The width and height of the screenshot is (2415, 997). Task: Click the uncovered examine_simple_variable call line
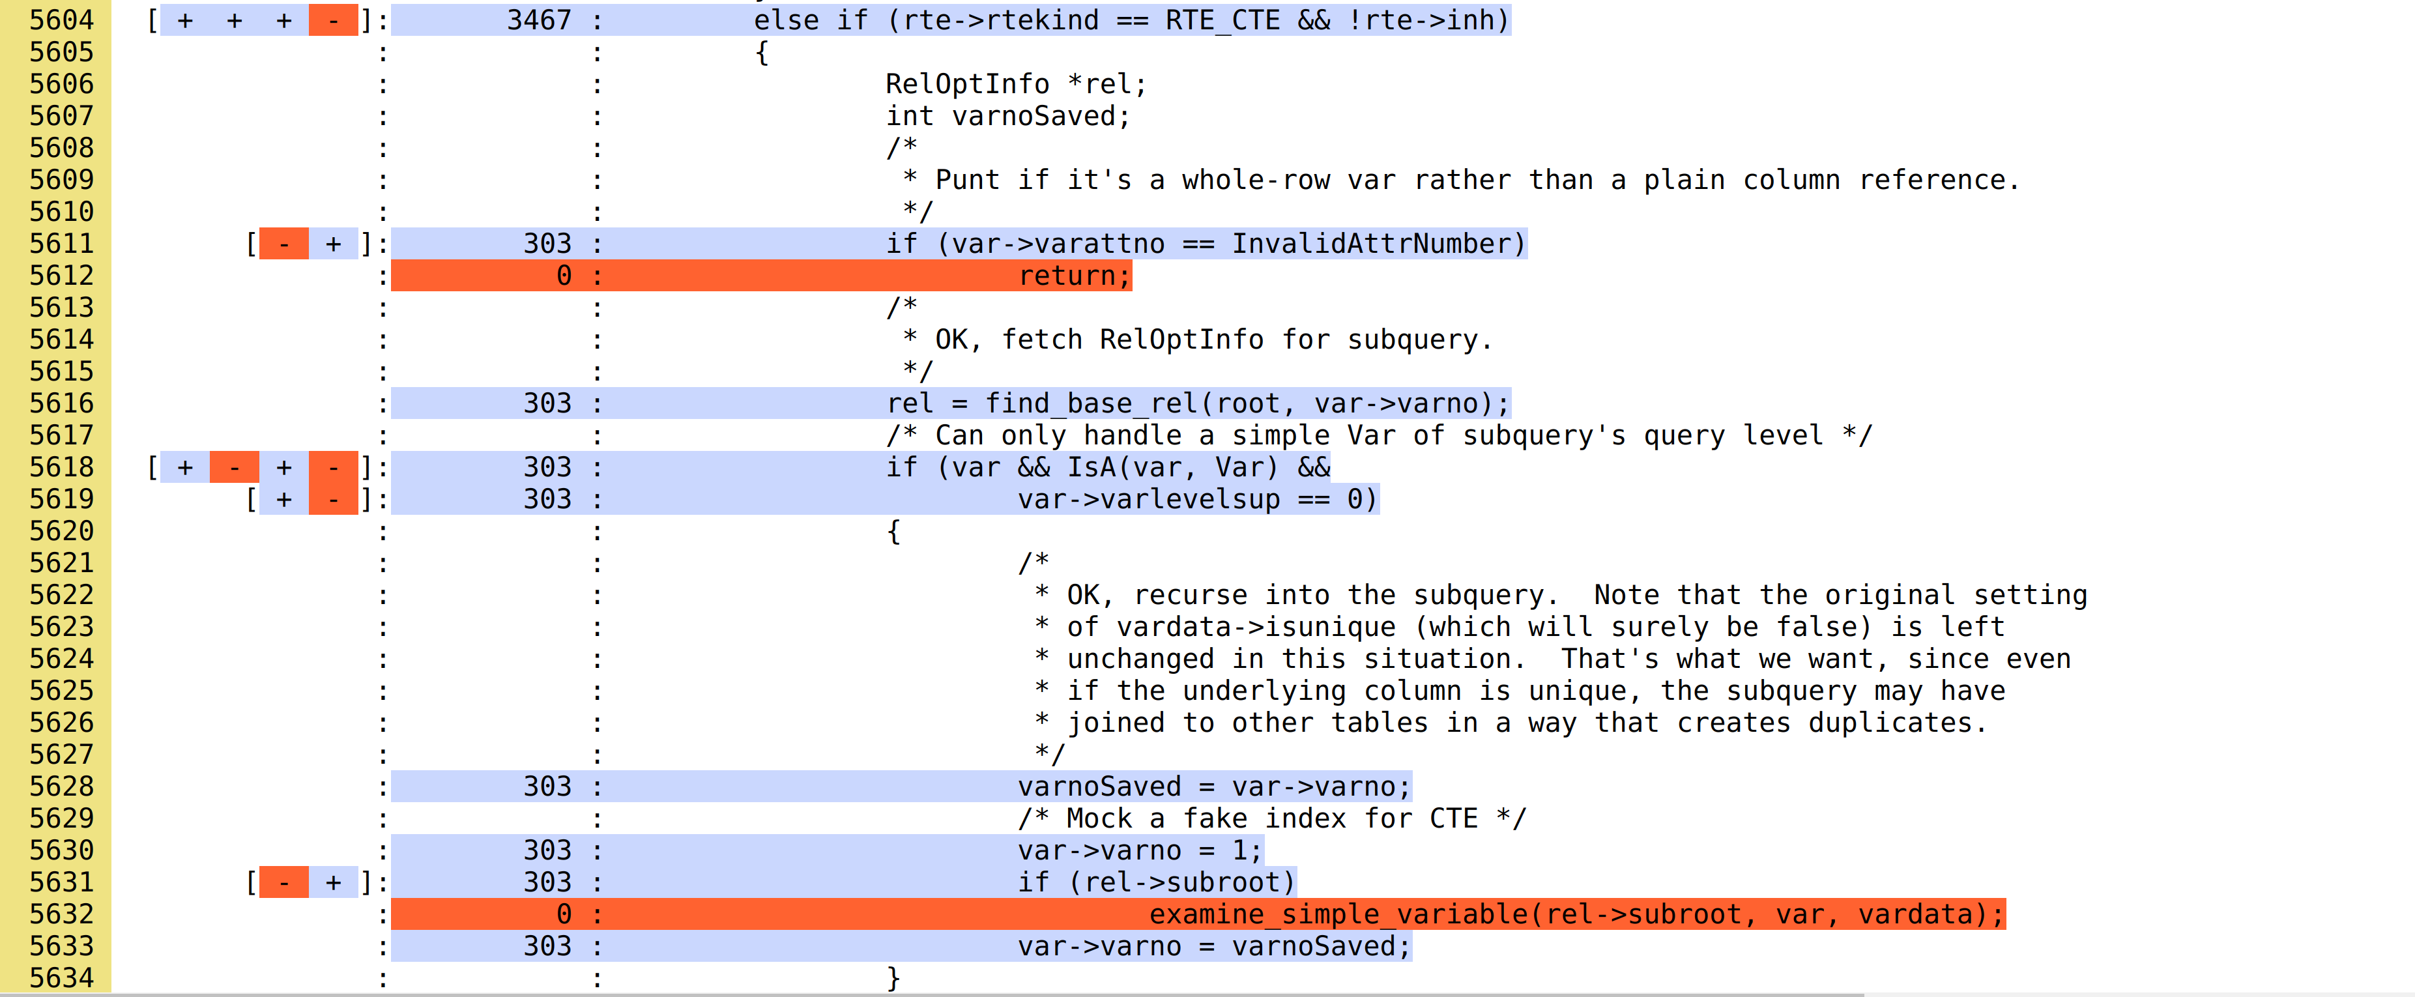pos(1576,914)
